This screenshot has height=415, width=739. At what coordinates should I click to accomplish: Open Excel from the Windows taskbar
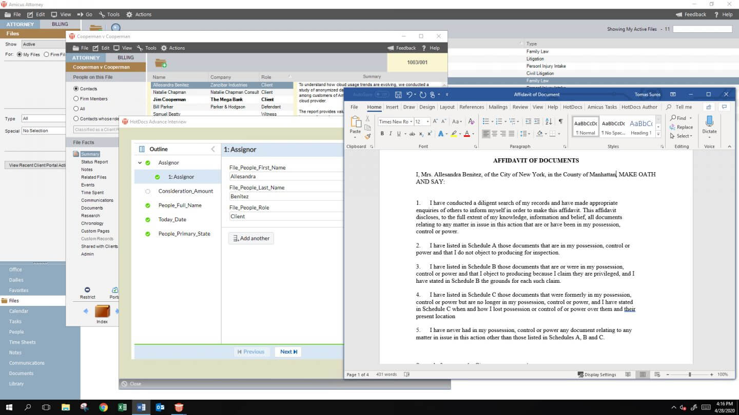tap(122, 407)
